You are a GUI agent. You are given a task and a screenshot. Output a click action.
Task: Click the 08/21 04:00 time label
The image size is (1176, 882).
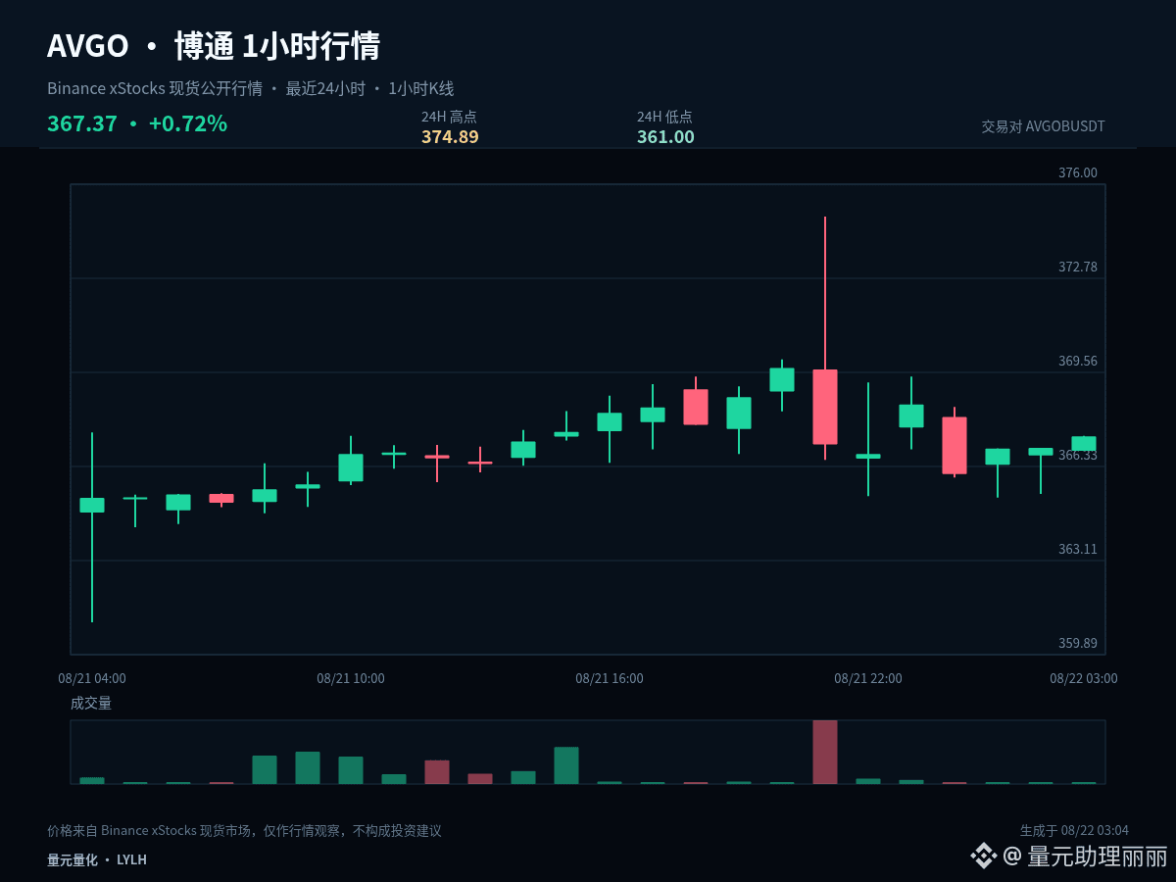[x=92, y=678]
